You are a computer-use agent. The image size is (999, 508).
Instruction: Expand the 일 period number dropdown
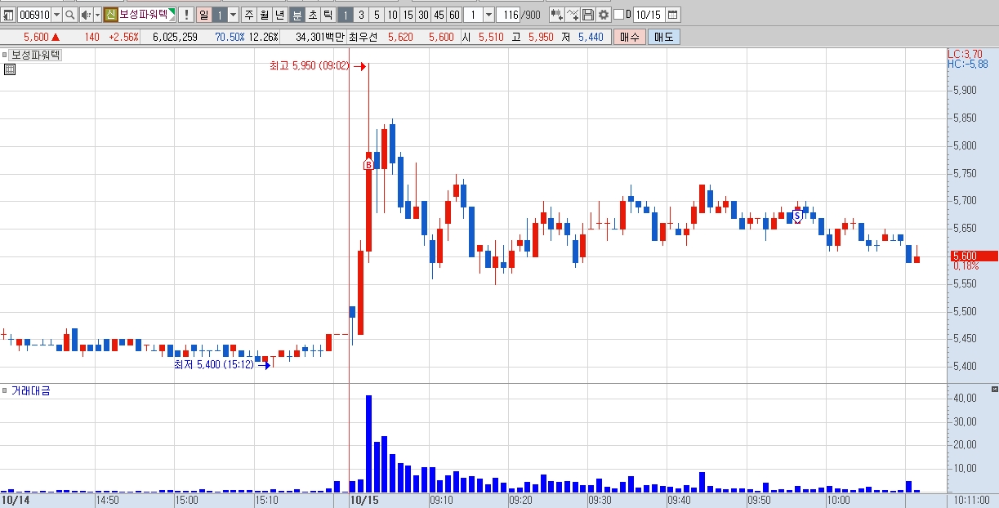234,15
